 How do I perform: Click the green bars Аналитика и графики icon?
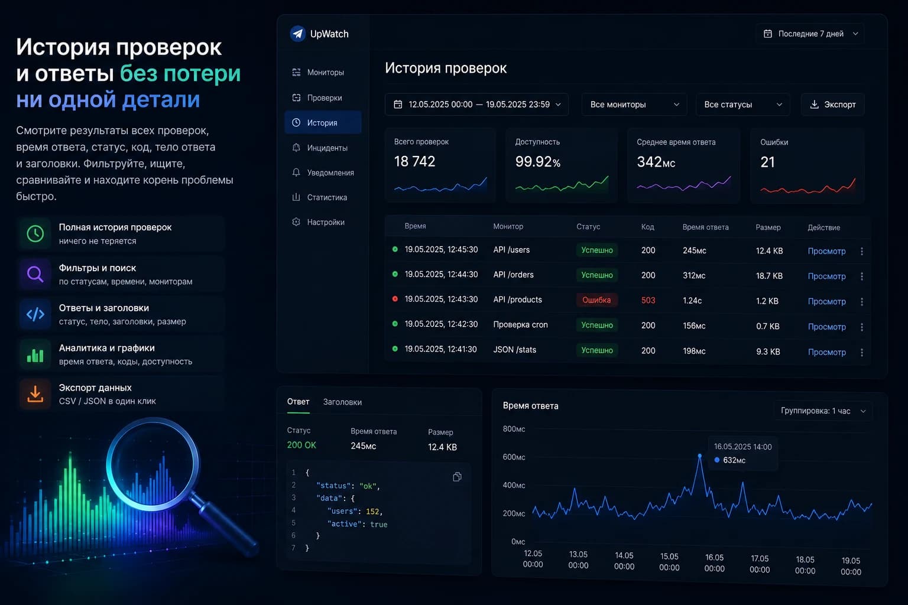click(x=35, y=354)
